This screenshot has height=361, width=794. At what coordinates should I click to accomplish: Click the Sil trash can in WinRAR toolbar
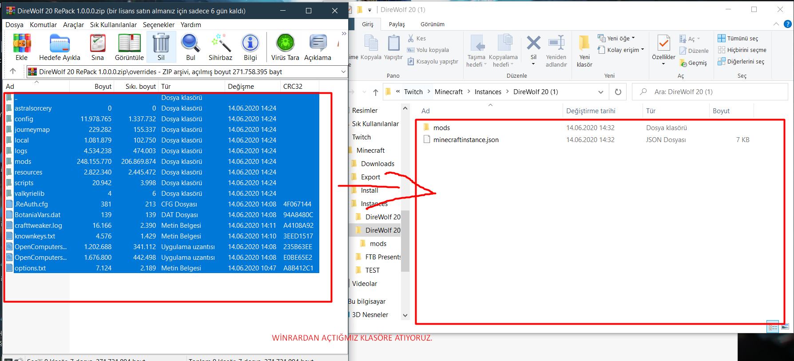tap(161, 47)
